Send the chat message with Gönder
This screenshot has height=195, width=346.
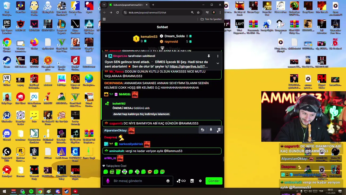(214, 181)
